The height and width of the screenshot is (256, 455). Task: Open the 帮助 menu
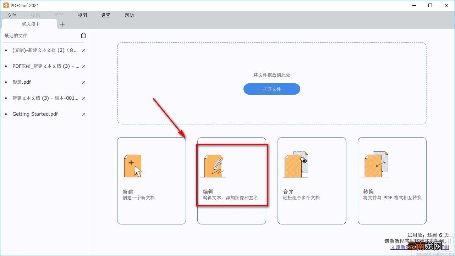[129, 16]
